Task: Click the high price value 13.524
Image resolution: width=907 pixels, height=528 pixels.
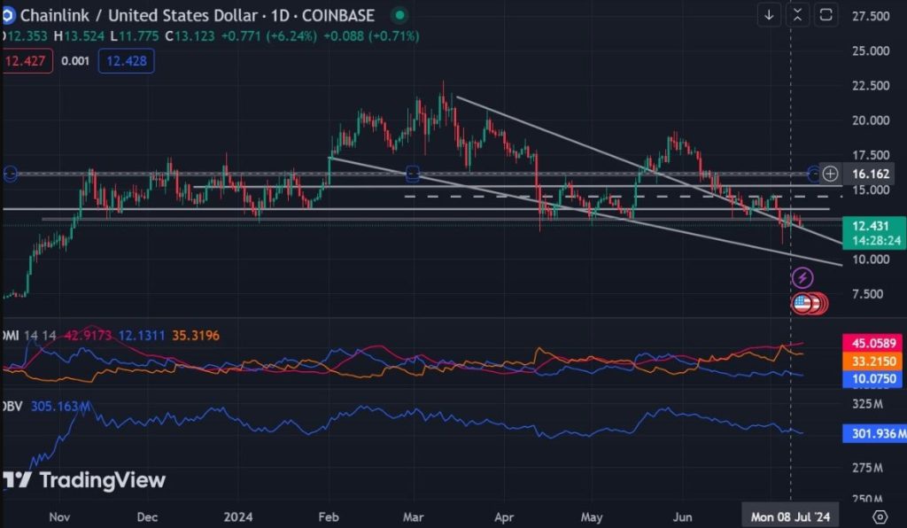Action: [84, 36]
